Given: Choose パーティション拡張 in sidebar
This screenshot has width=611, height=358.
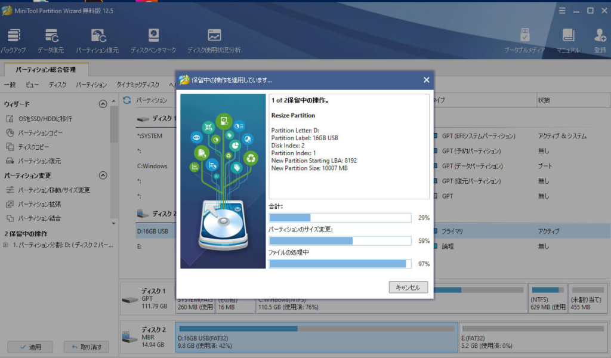Looking at the screenshot, I should [x=33, y=204].
